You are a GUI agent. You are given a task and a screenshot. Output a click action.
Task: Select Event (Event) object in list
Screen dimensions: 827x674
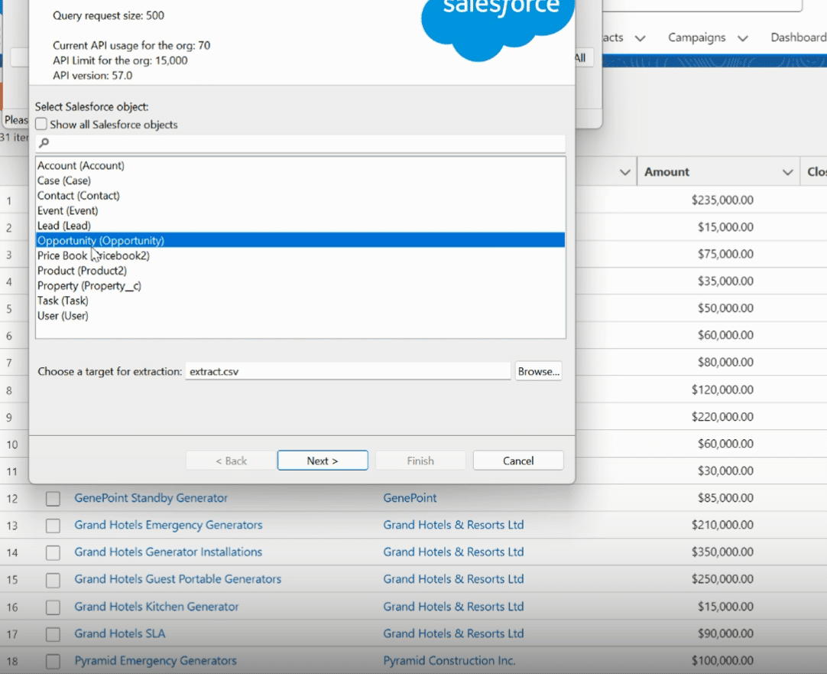300,210
